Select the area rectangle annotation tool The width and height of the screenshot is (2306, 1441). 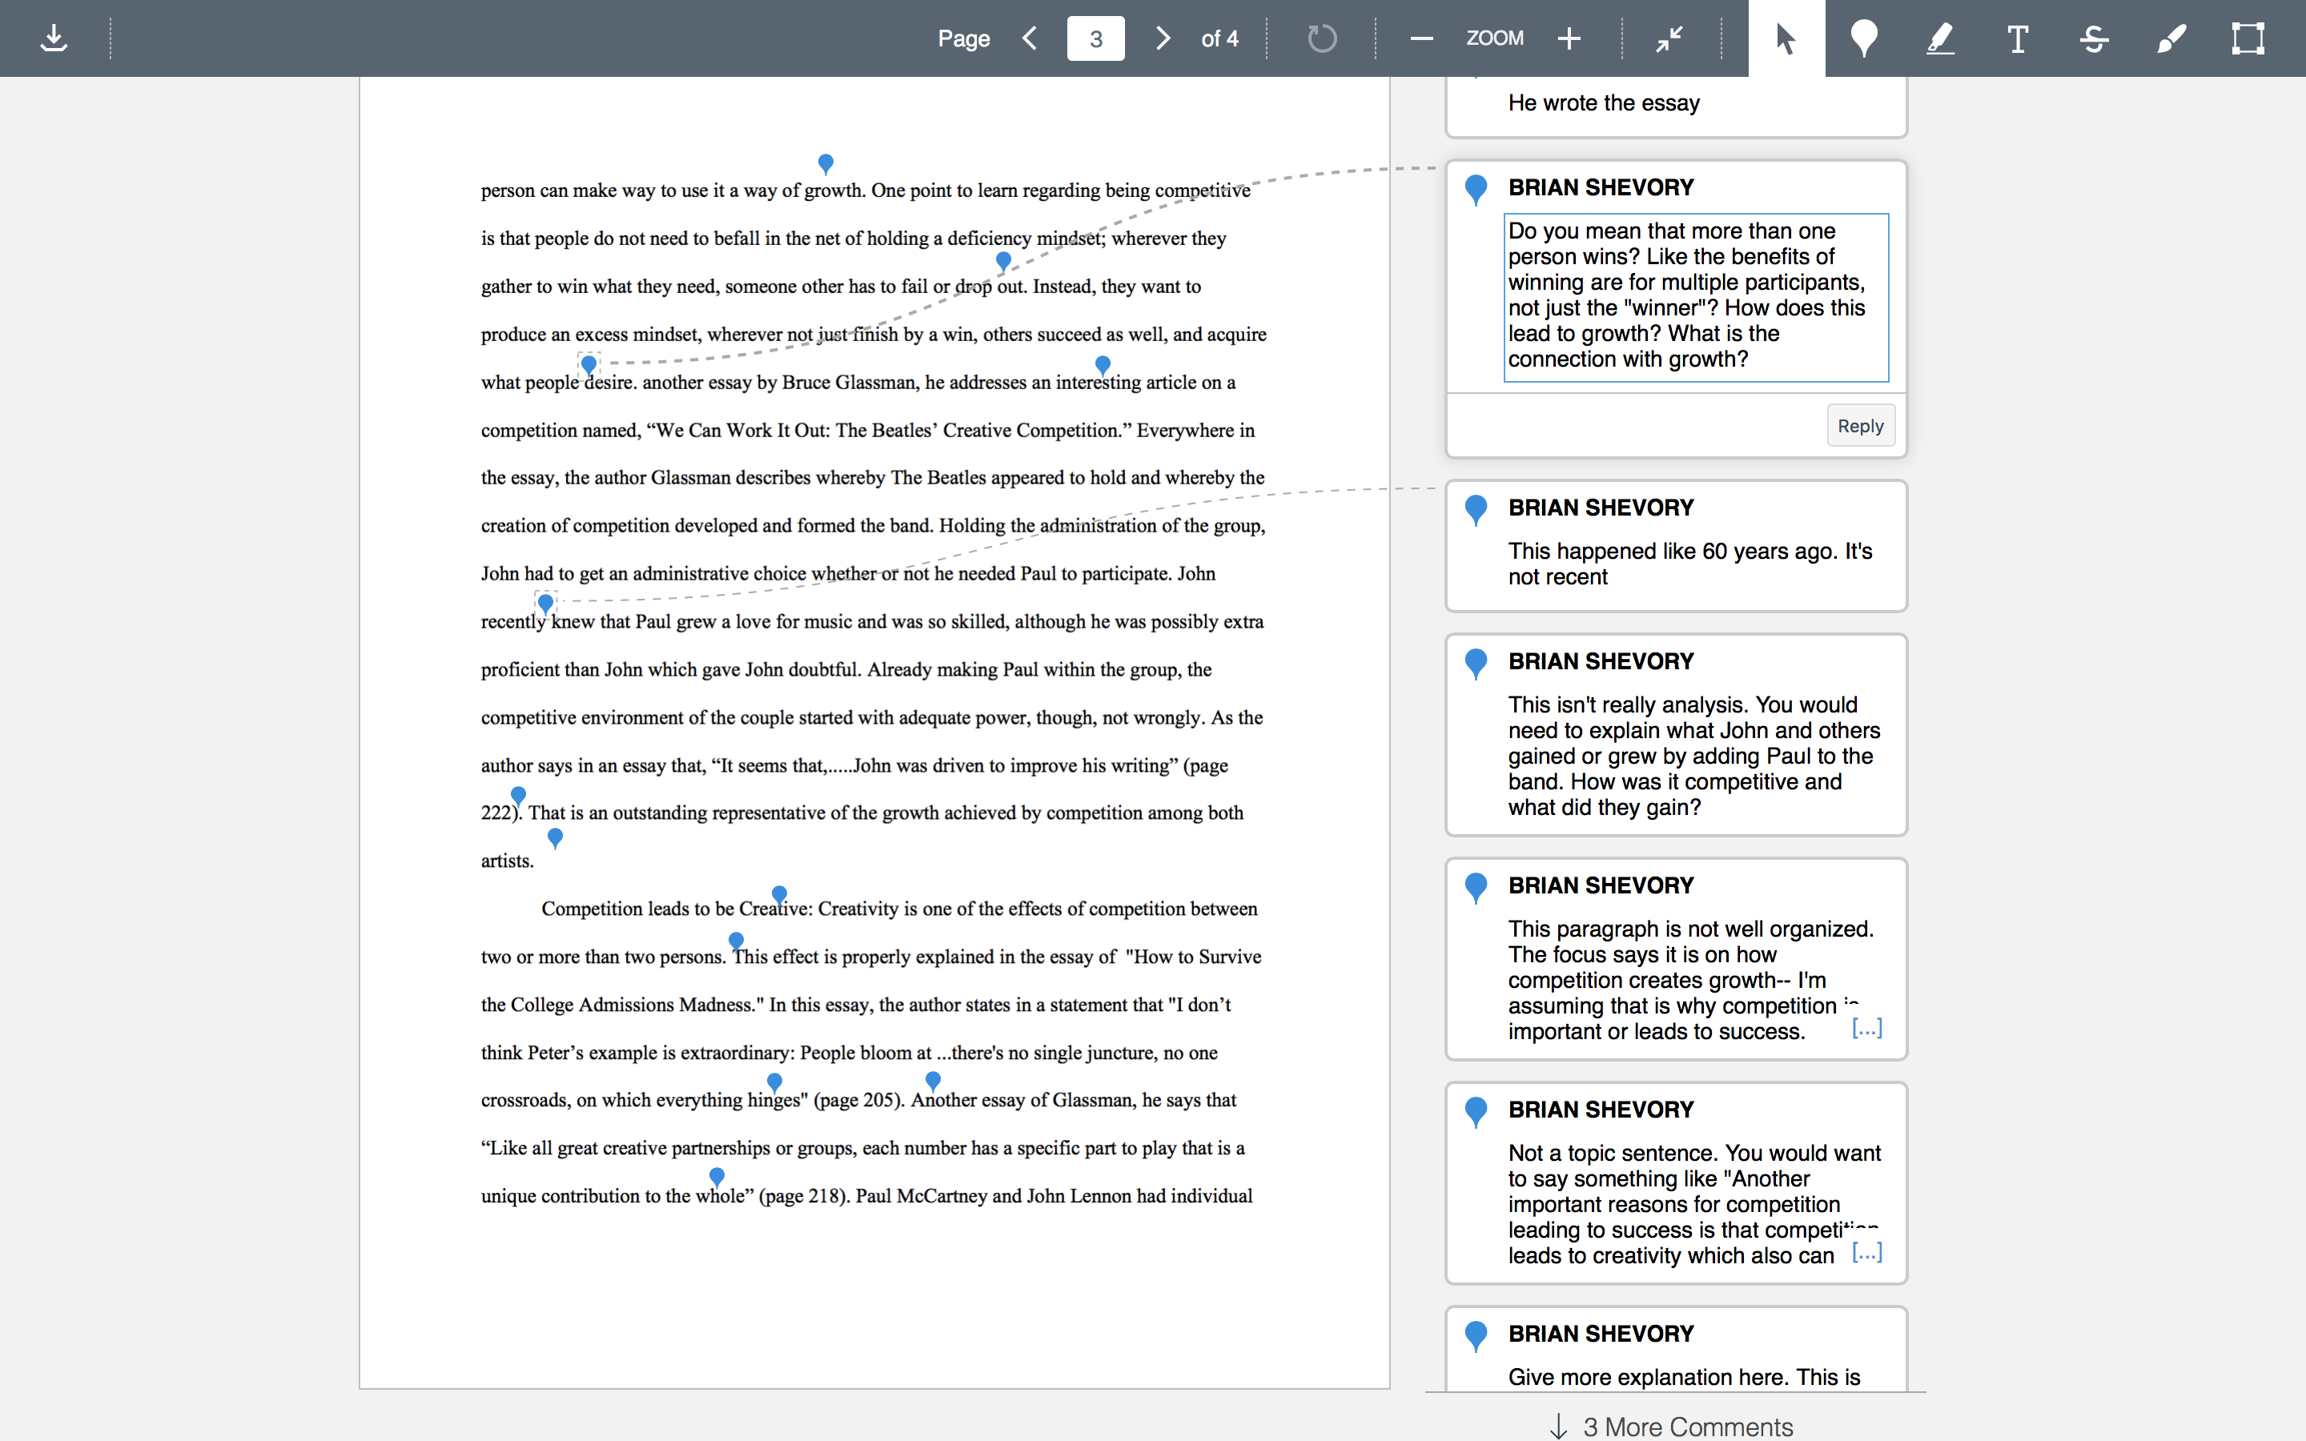pos(2248,38)
